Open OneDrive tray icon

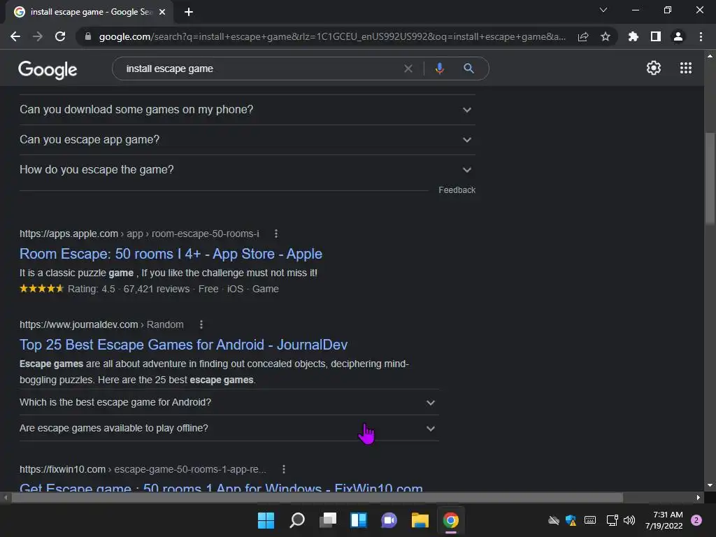click(554, 520)
